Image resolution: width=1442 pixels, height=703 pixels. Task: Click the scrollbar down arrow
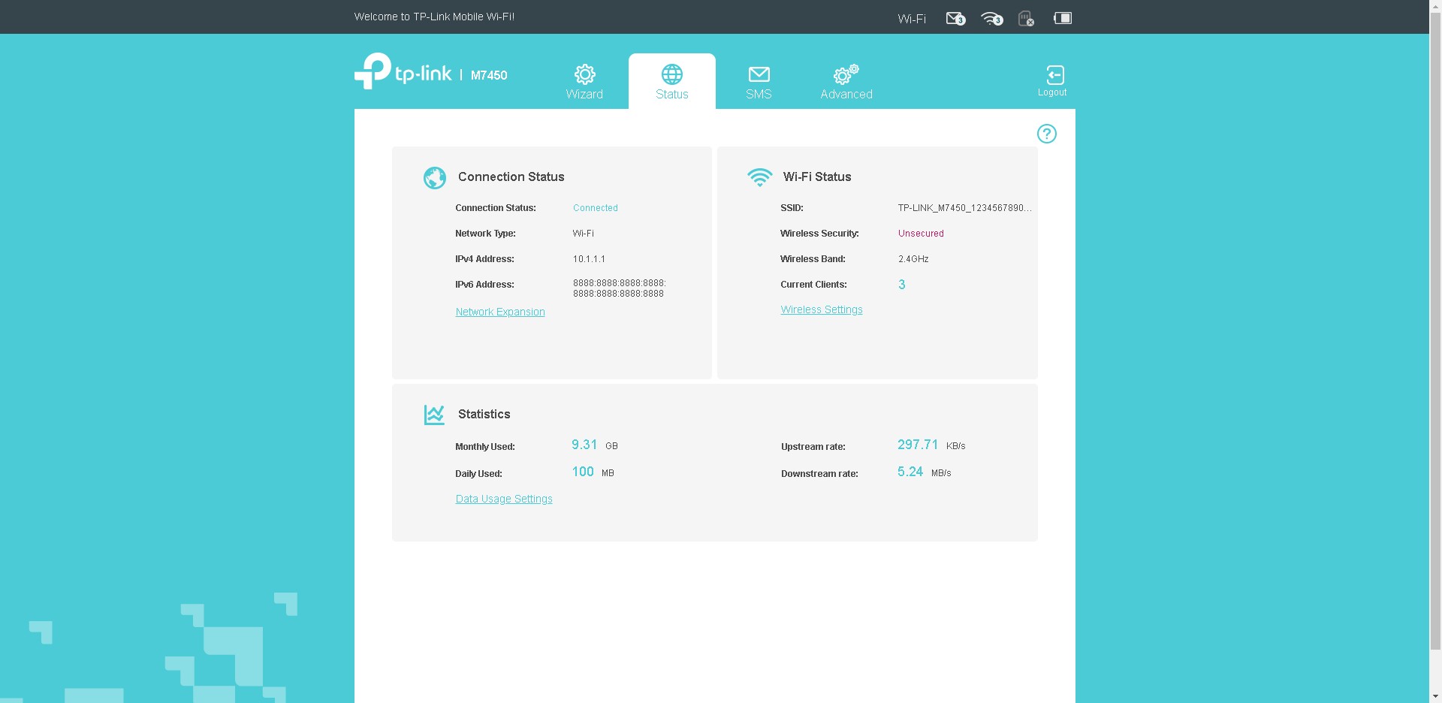coord(1435,696)
